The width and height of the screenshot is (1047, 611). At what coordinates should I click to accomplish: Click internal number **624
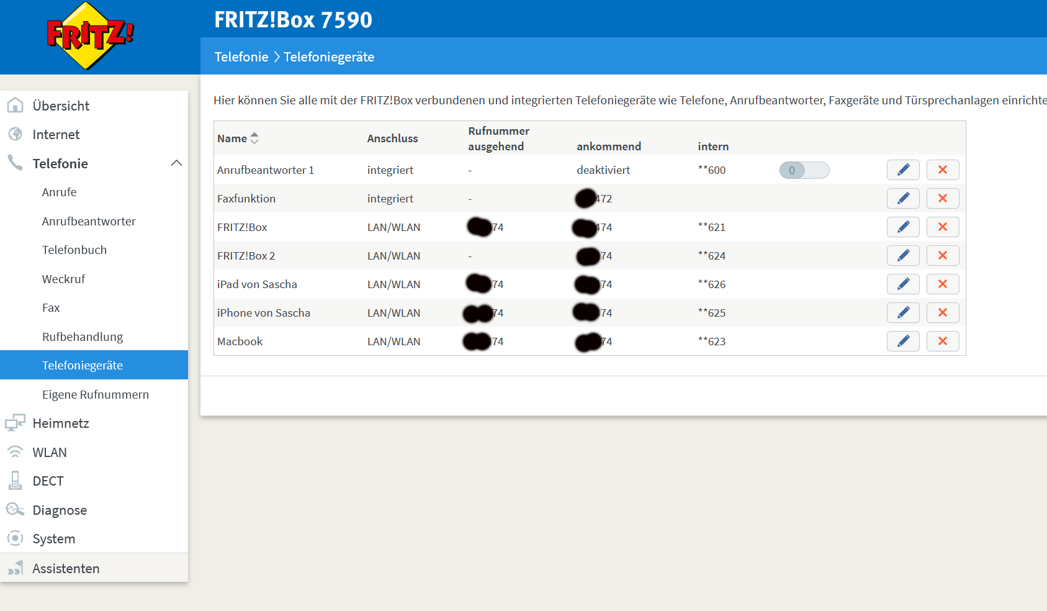pyautogui.click(x=712, y=256)
